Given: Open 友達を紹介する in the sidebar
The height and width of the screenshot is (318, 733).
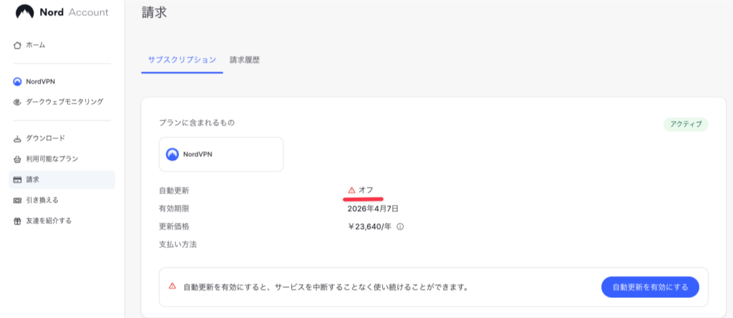Looking at the screenshot, I should point(62,221).
